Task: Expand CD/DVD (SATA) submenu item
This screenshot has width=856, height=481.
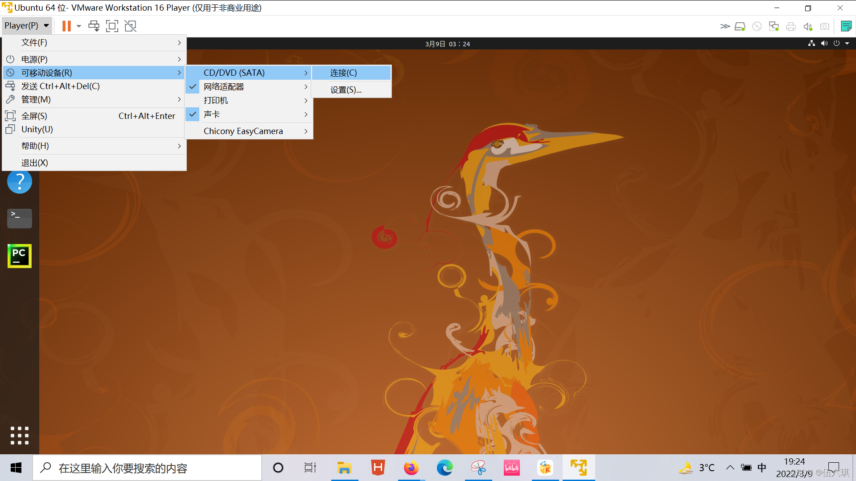Action: point(249,73)
